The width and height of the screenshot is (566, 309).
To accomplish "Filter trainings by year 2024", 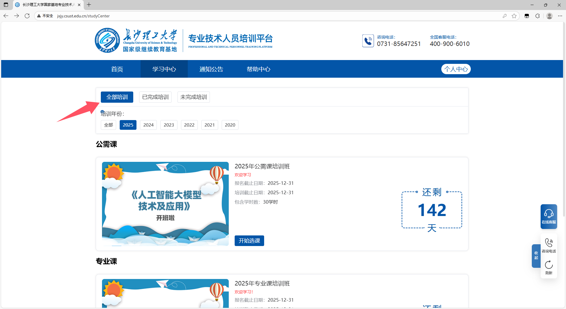I will [x=148, y=125].
